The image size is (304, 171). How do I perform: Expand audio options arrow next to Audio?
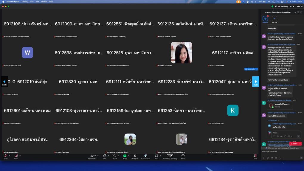pos(9,155)
